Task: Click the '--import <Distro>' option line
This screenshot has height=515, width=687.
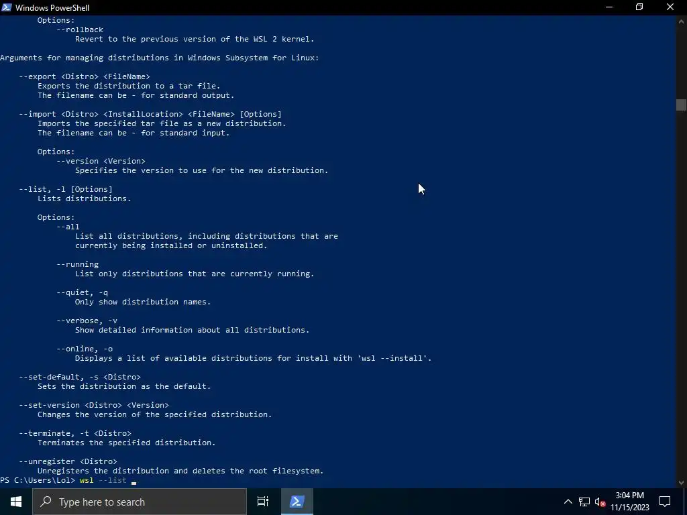Action: click(150, 114)
